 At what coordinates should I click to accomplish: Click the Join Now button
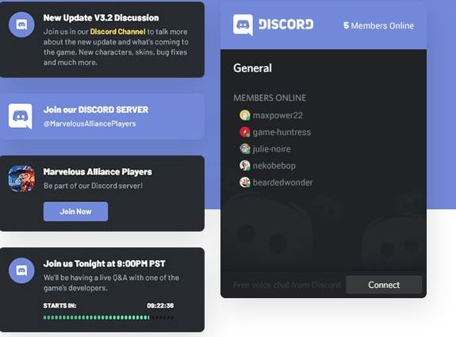[x=75, y=212]
